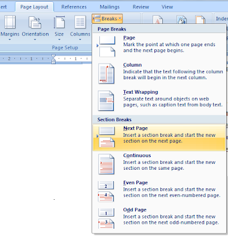Choose the Even Page section break icon

[106, 191]
